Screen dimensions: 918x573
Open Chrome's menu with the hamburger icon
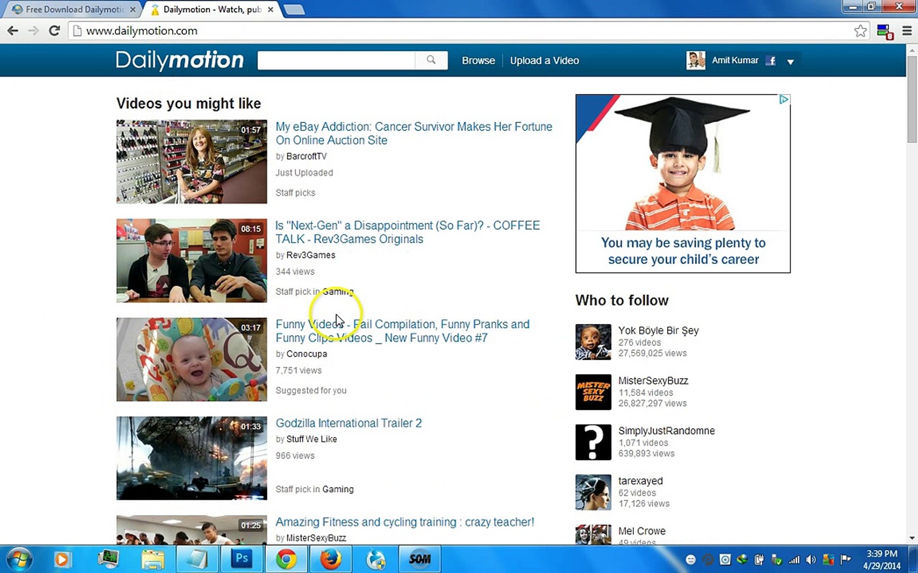(x=907, y=30)
